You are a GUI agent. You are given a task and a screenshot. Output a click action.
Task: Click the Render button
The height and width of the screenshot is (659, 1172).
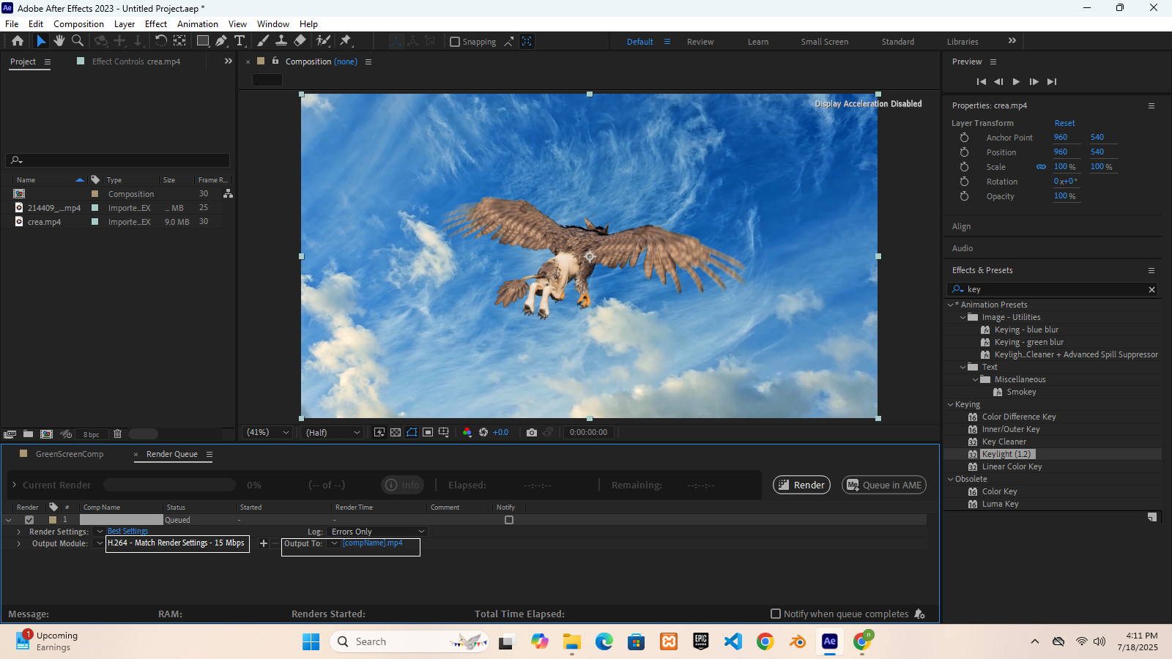coord(801,485)
